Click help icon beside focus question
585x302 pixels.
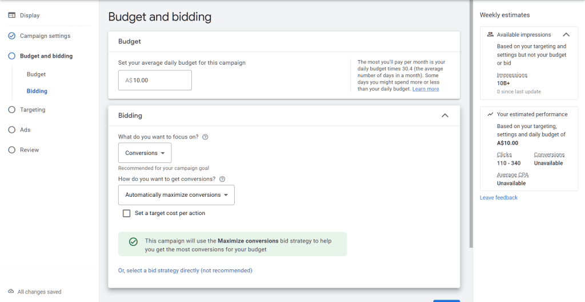205,137
